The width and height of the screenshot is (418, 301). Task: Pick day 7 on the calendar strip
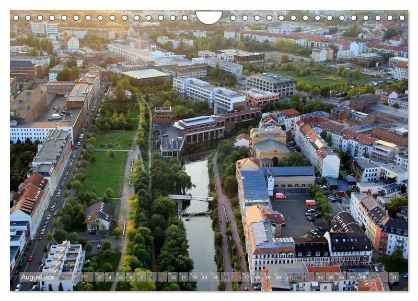tap(141, 278)
